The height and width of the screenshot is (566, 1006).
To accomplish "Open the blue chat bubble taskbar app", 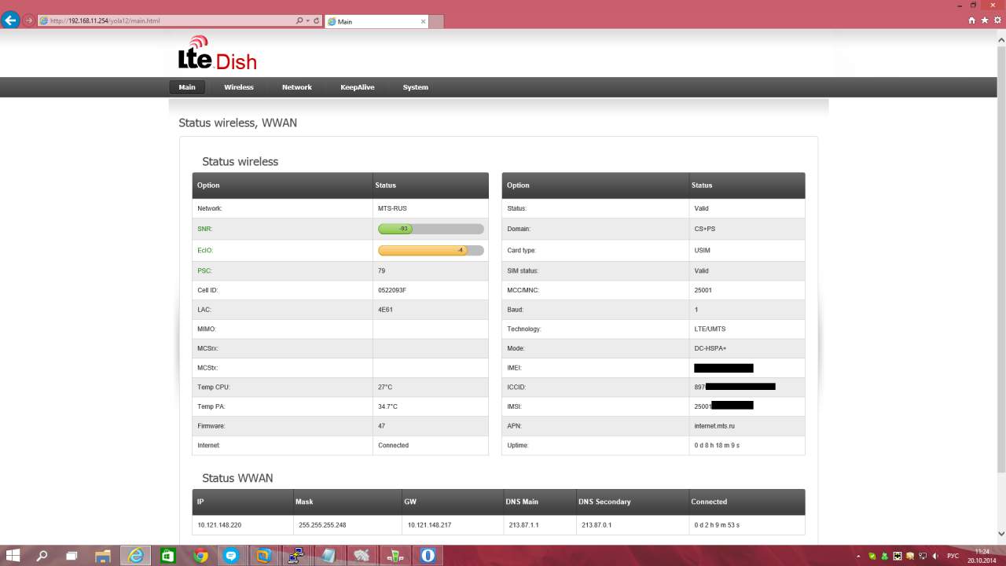I will (231, 556).
